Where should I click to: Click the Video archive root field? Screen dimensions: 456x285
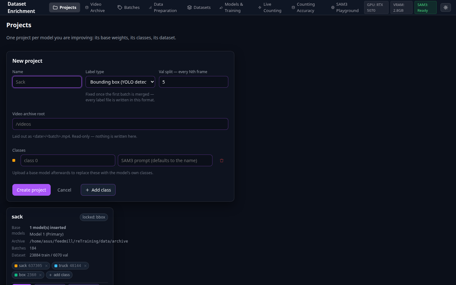click(x=120, y=124)
